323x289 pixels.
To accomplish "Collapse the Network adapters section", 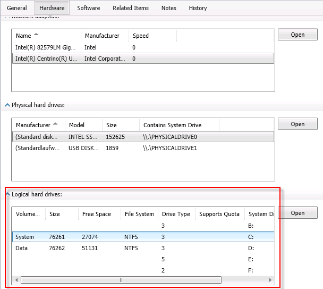I will click(x=7, y=16).
